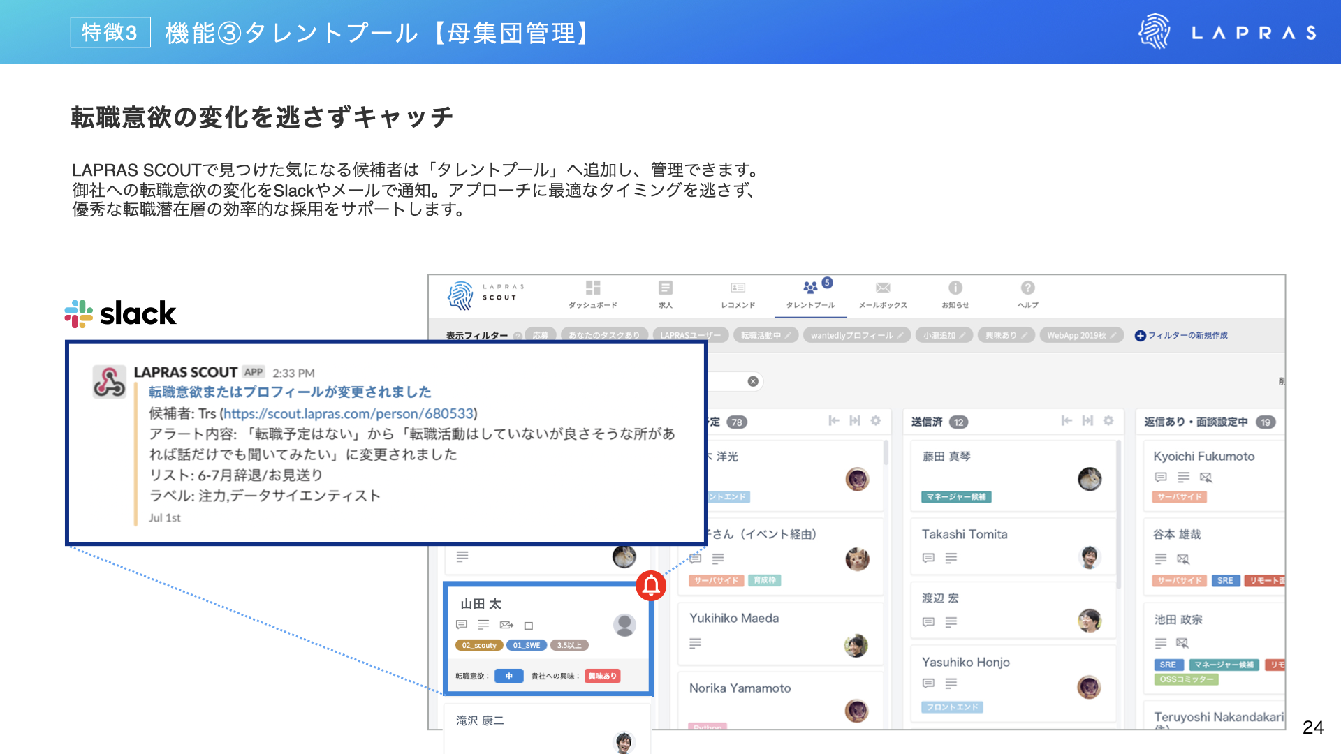Apply the あなたのタスクあり filter chip
The image size is (1341, 754).
click(x=604, y=335)
